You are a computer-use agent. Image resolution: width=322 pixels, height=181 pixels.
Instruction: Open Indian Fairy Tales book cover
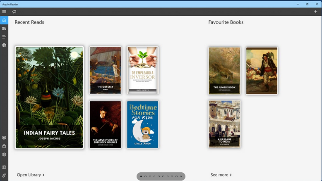[x=49, y=98]
